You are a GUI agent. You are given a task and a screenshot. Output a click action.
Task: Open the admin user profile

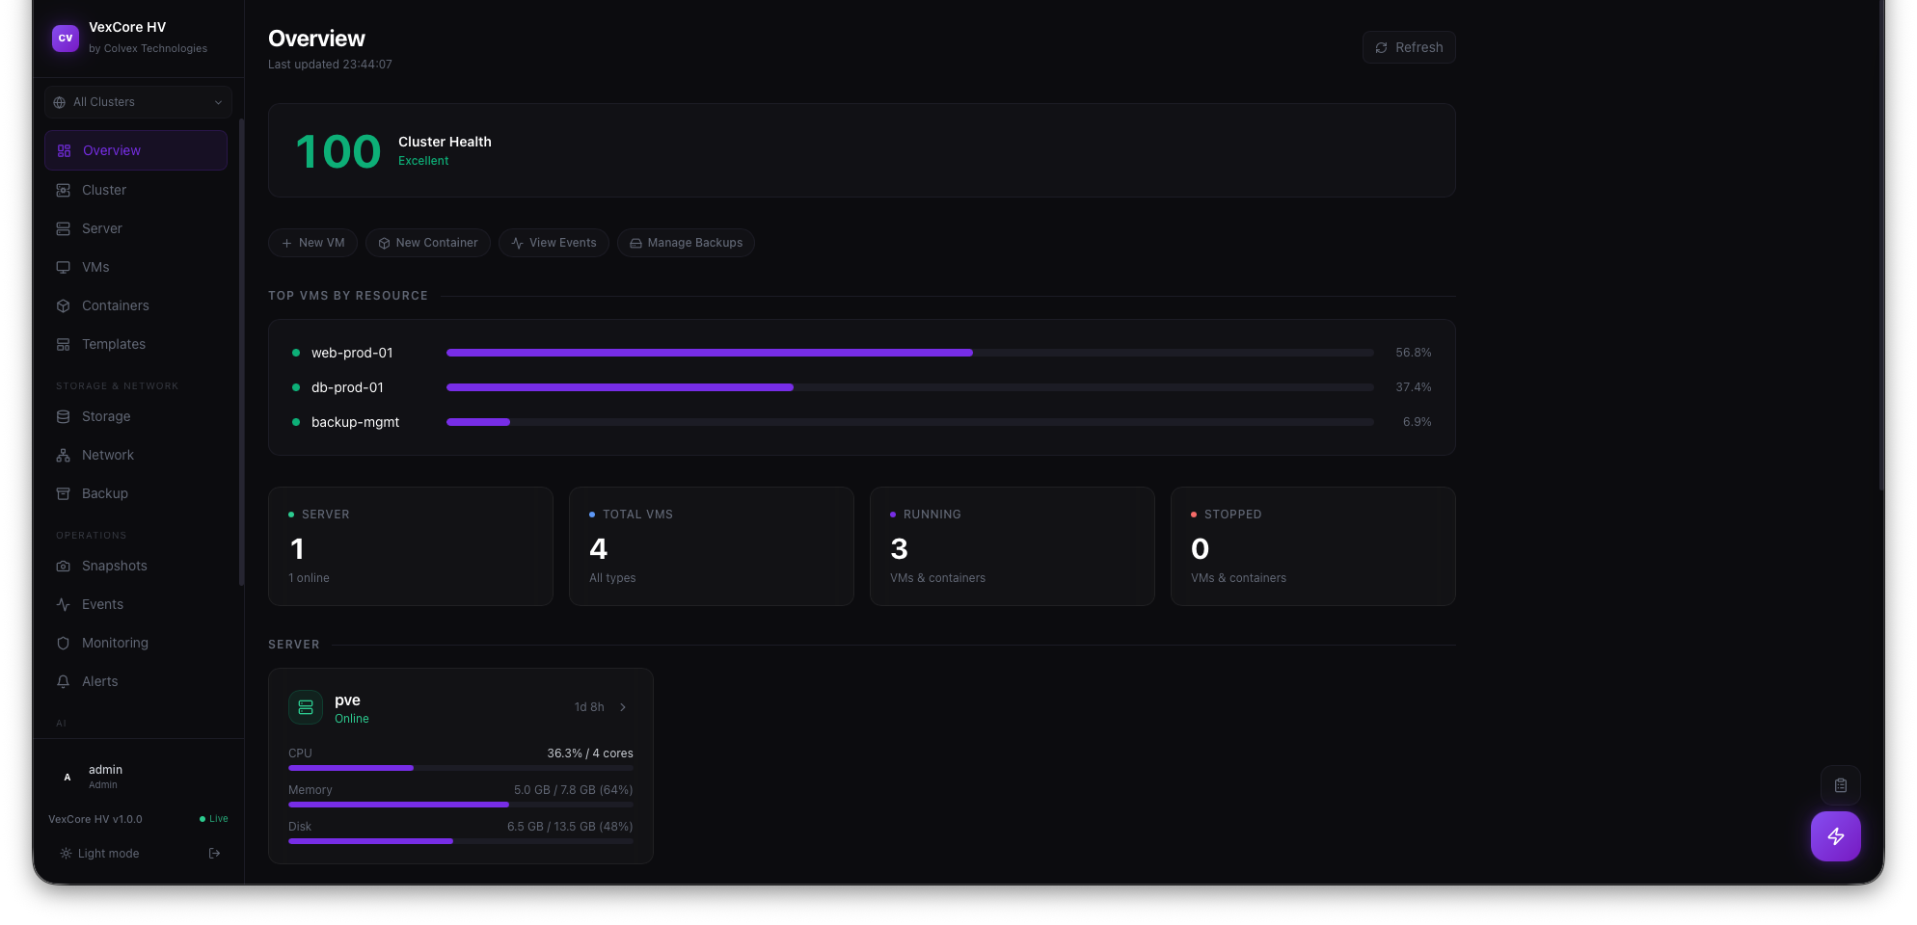coord(138,776)
